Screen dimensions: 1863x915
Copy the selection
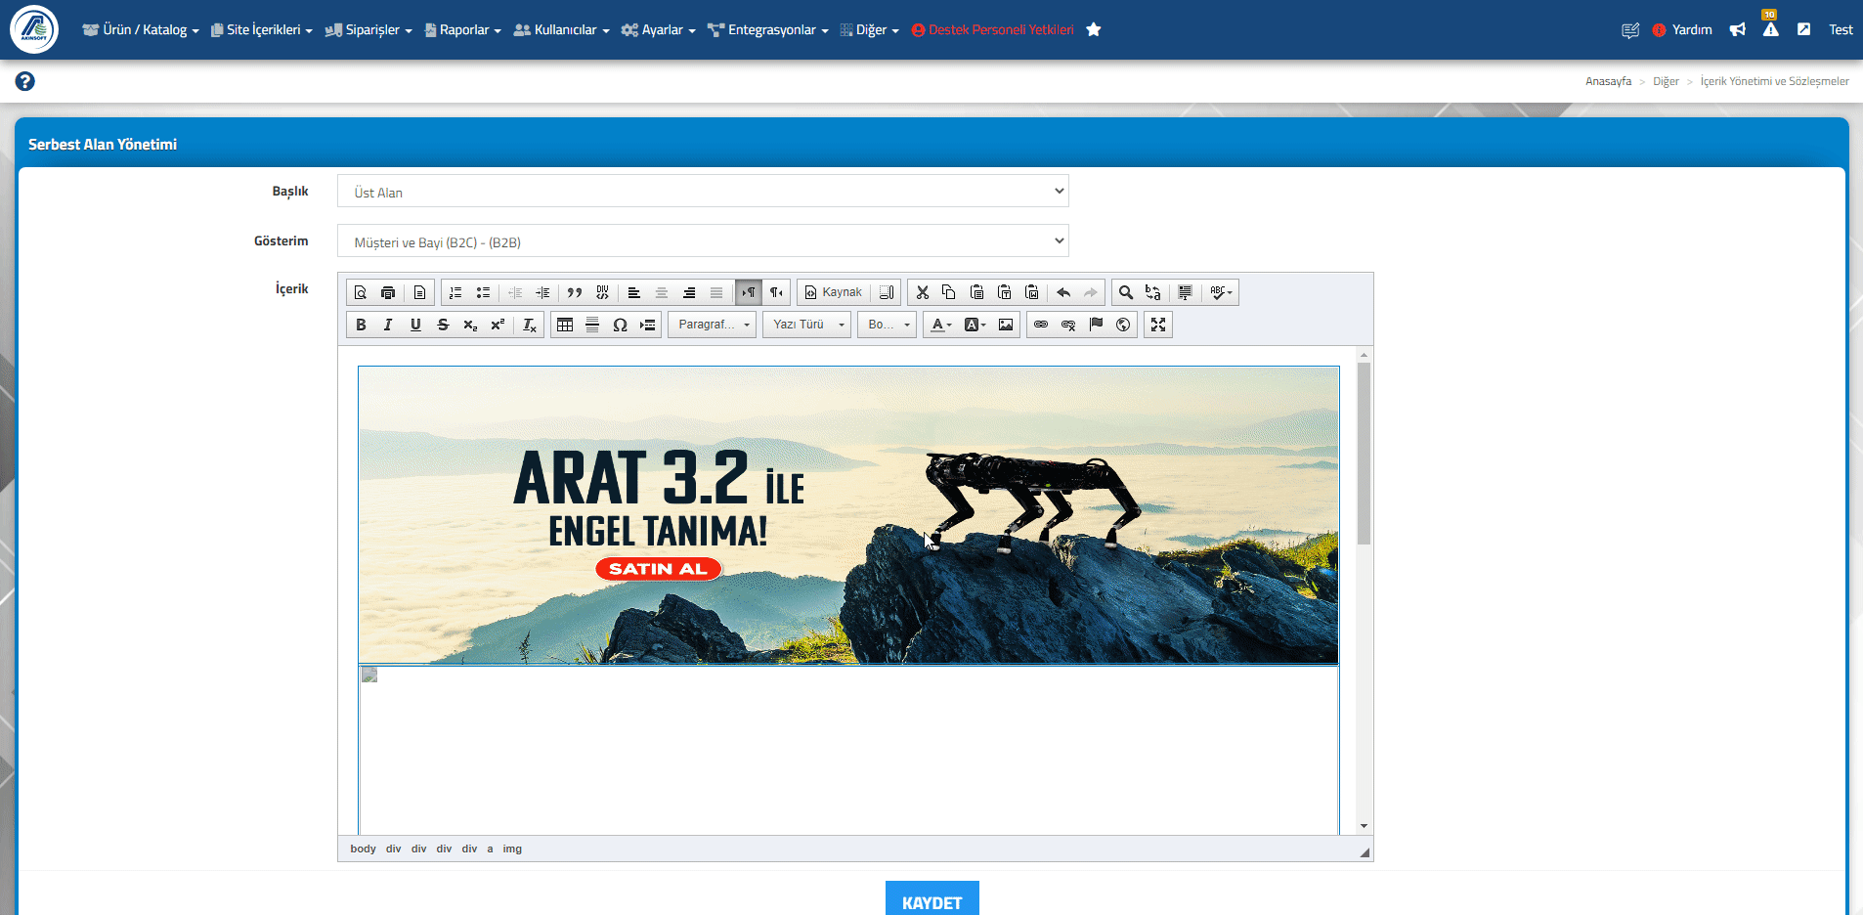pyautogui.click(x=949, y=292)
